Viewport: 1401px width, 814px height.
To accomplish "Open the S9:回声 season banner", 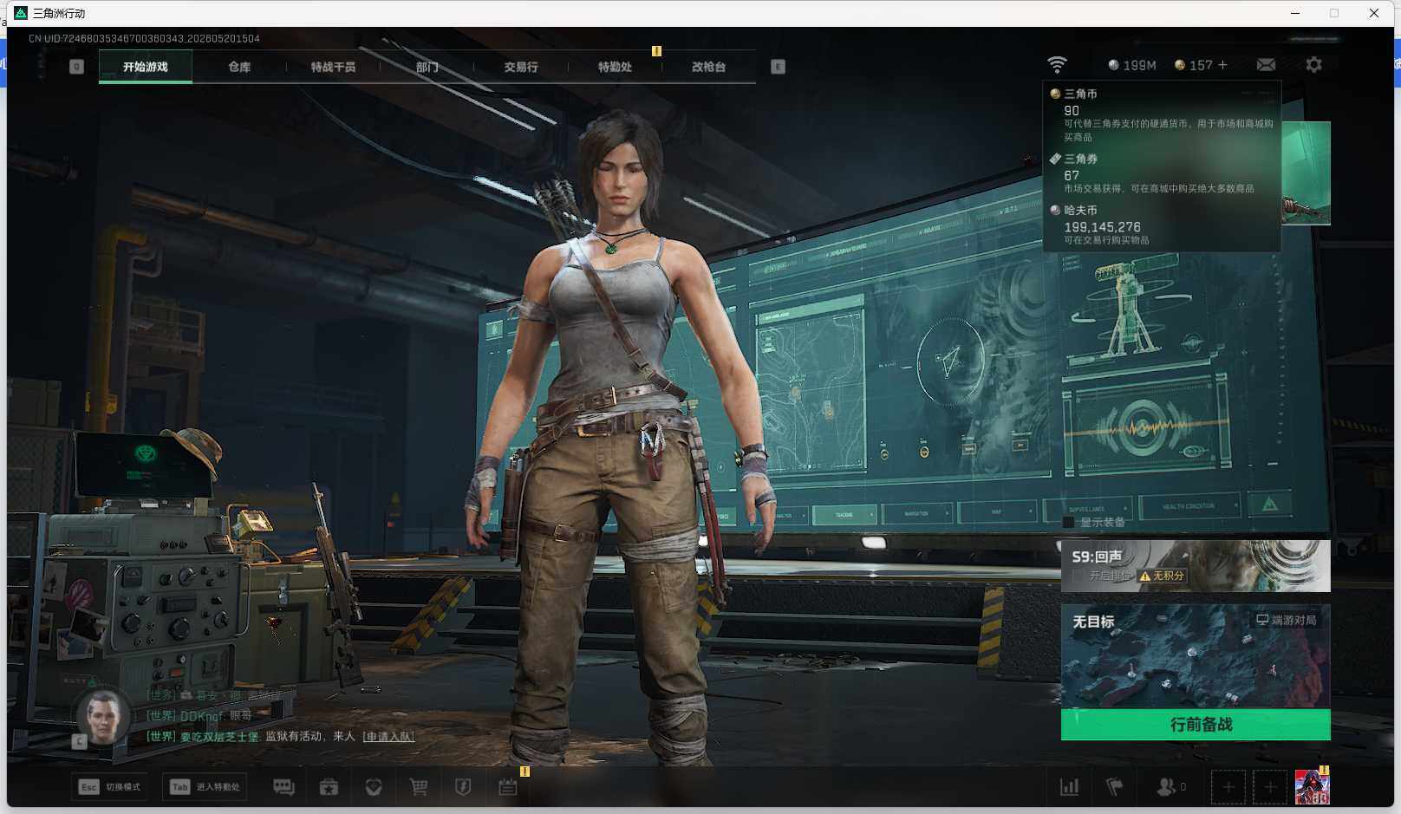I will (x=1196, y=566).
